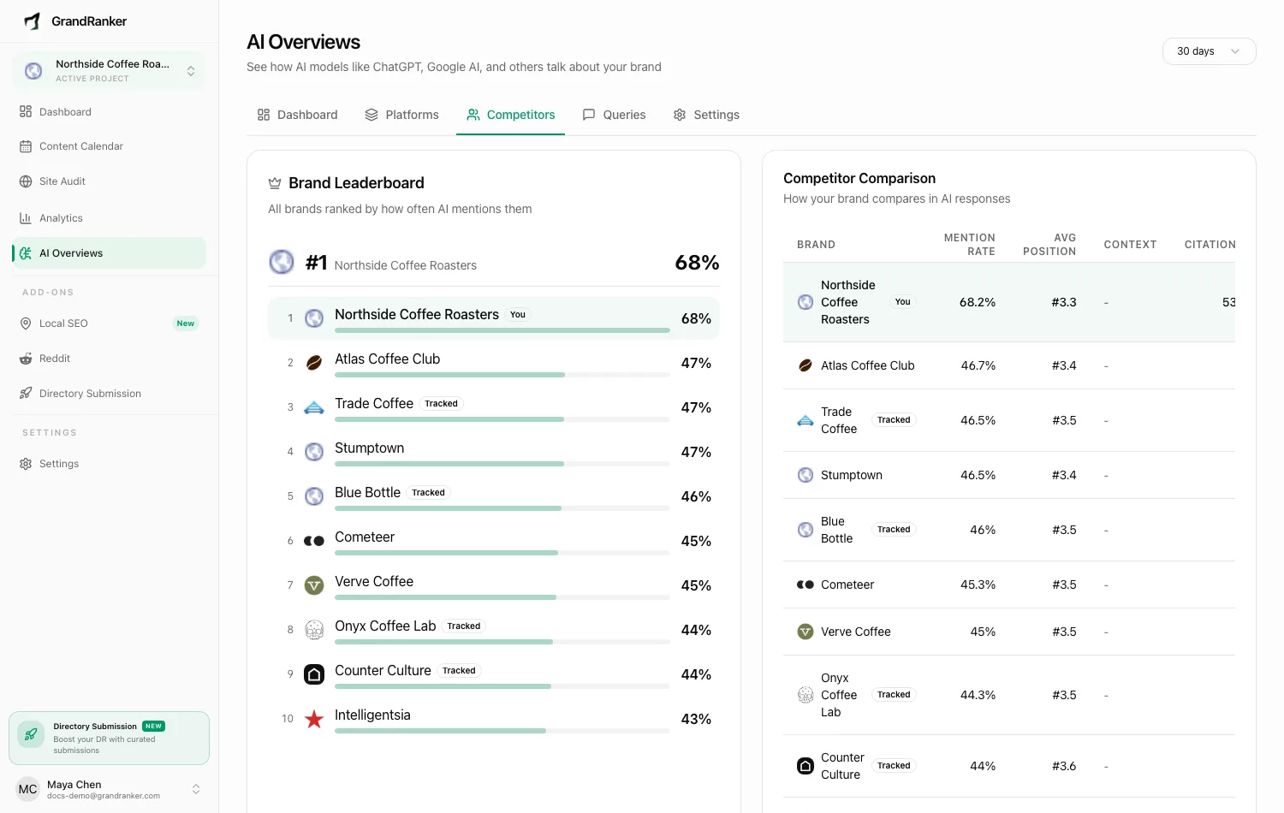This screenshot has height=813, width=1284.
Task: Expand the Maya Chen account menu
Action: [x=109, y=789]
